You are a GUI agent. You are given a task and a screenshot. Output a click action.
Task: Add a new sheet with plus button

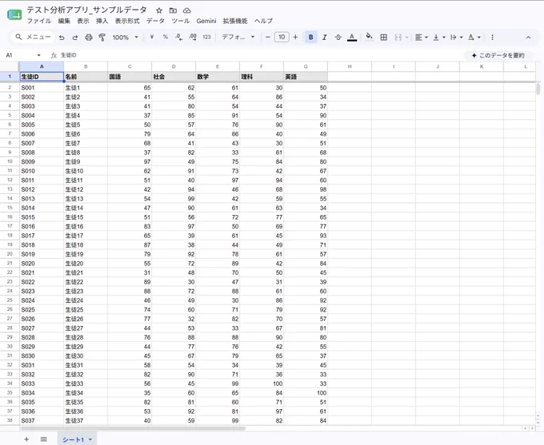[x=26, y=439]
